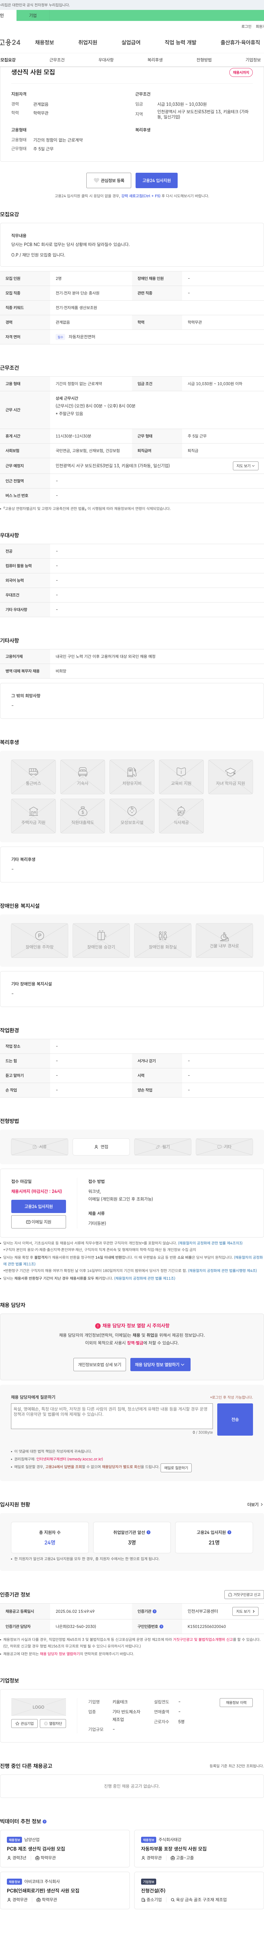Select the 직원대출제도 welfare icon
The image size is (264, 1934).
pyautogui.click(x=82, y=815)
